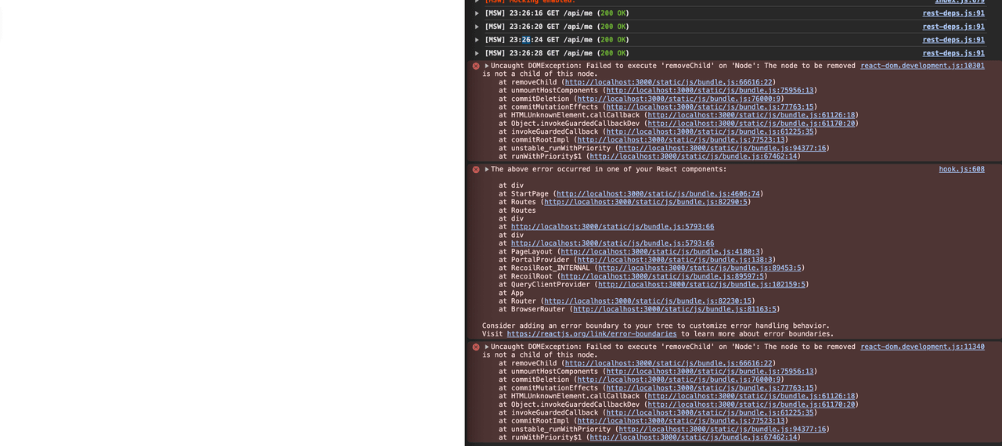
Task: Click the red error icon of the first DOMException
Action: pos(476,67)
